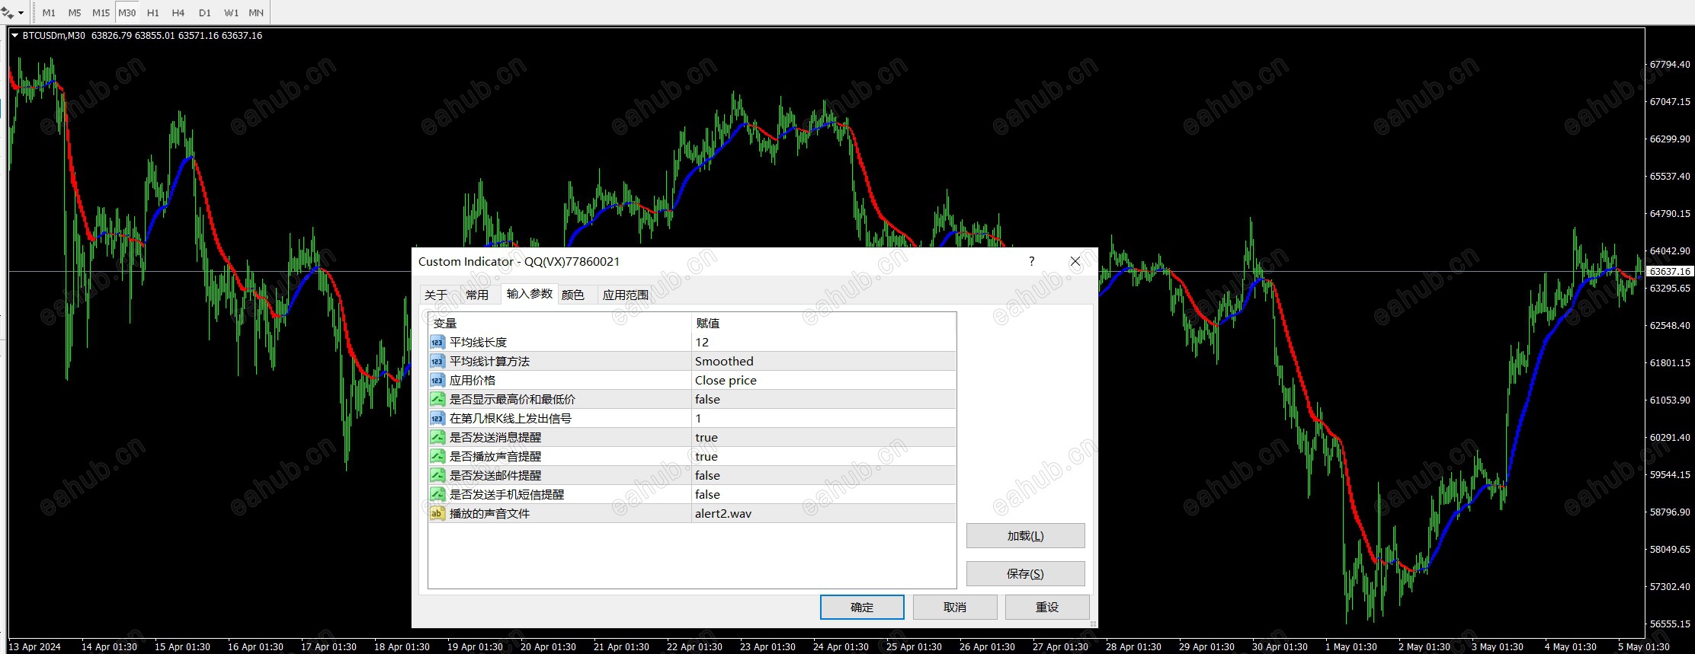
Task: Click the icon beside 是否发送手机短信提醒 row
Action: coord(437,495)
